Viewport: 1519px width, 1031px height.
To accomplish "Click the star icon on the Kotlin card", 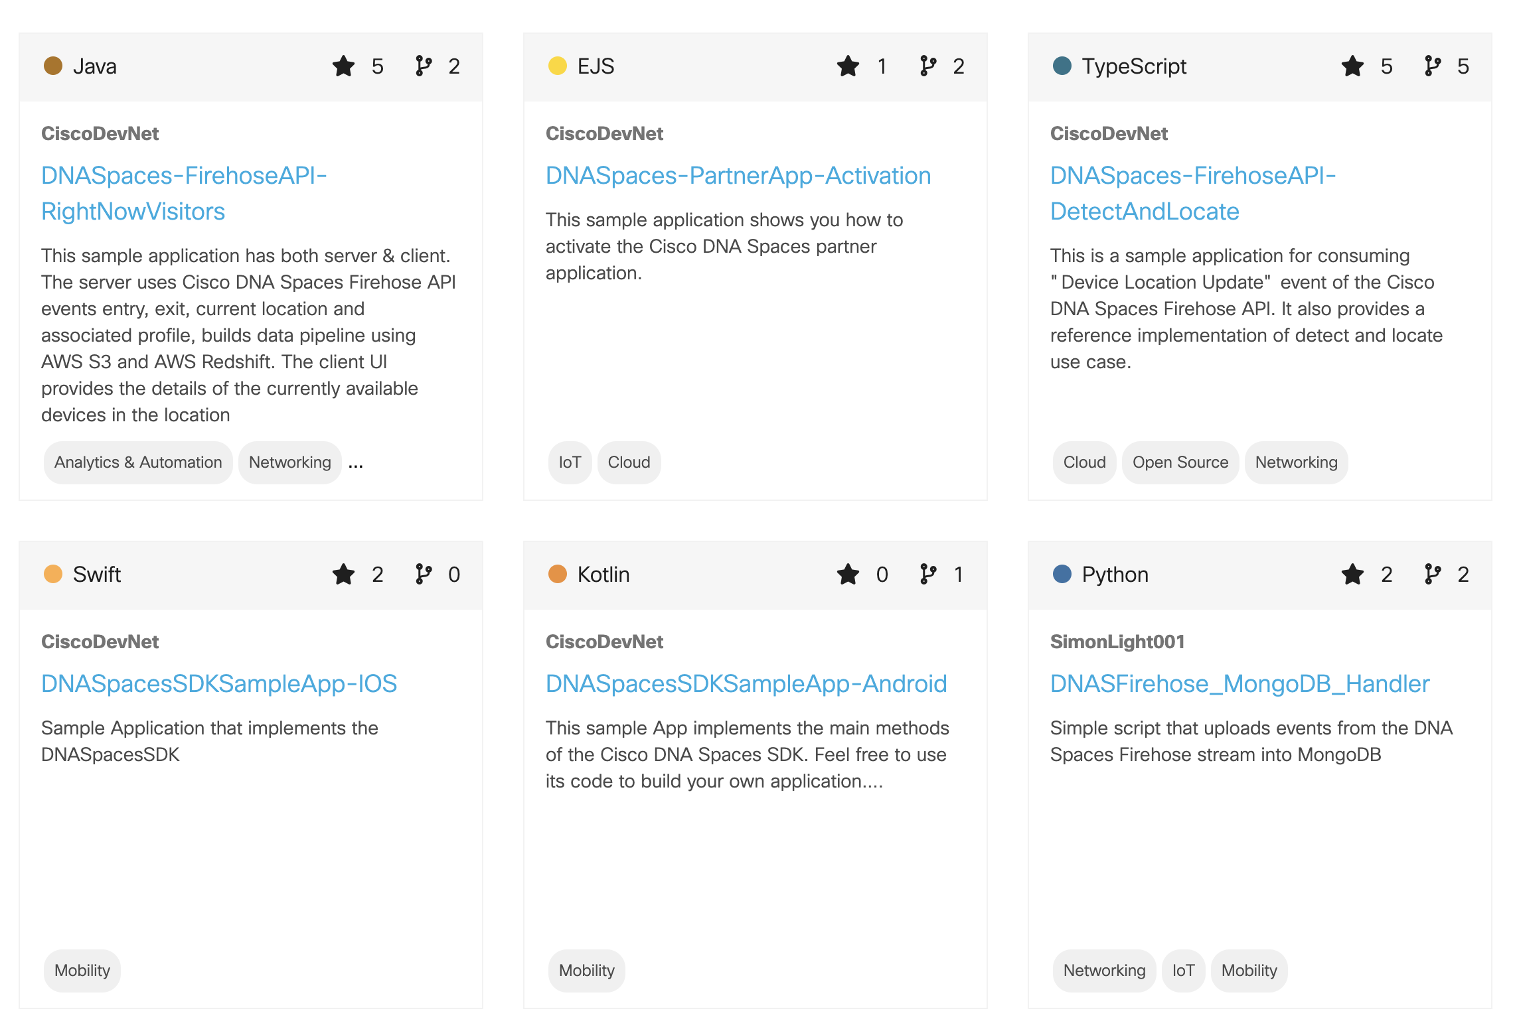I will (x=848, y=575).
